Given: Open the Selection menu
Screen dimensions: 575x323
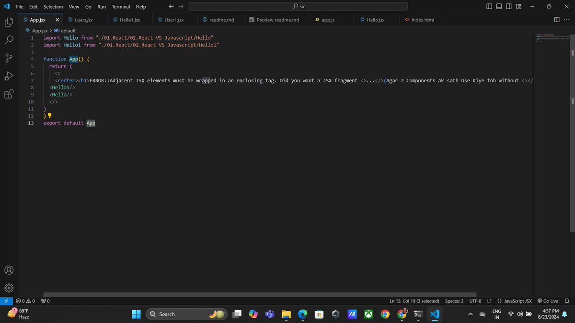Looking at the screenshot, I should coord(53,7).
